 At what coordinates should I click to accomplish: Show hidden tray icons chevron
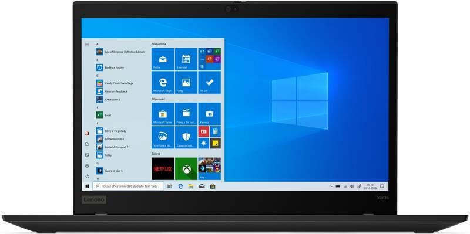(x=331, y=186)
